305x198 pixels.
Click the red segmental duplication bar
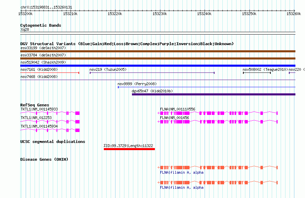pos(129,149)
